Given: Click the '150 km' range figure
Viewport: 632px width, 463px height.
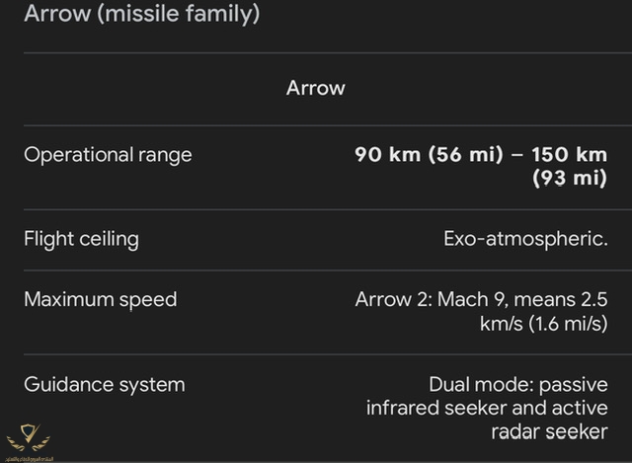Looking at the screenshot, I should point(569,155).
